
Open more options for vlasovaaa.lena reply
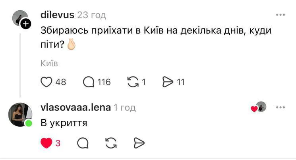281,107
